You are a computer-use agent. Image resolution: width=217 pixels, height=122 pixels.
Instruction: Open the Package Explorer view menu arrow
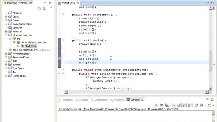[x=51, y=8]
